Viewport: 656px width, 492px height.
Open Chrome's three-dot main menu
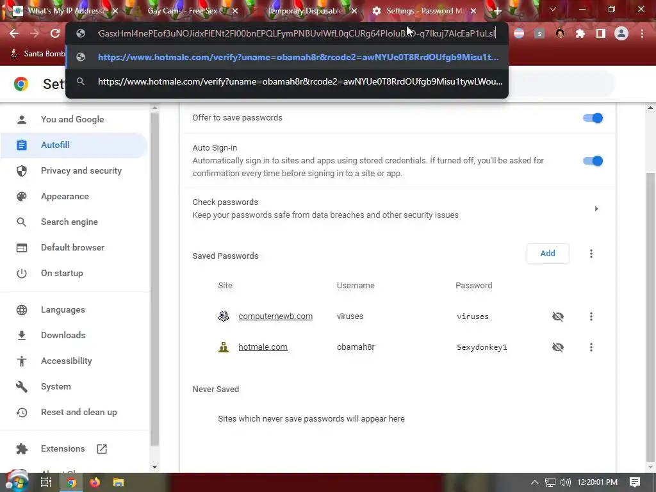click(642, 33)
